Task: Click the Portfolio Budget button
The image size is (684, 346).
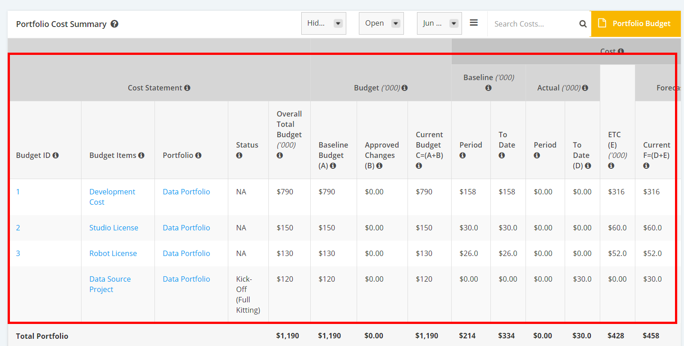Action: [x=635, y=24]
